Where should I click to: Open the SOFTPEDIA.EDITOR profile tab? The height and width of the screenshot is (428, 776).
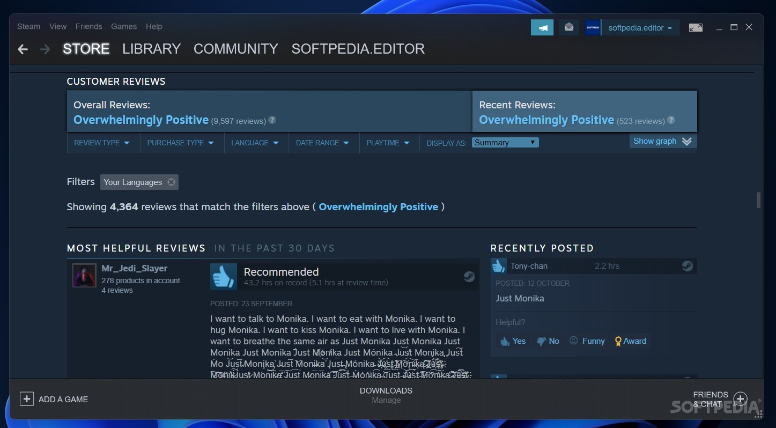coord(358,49)
